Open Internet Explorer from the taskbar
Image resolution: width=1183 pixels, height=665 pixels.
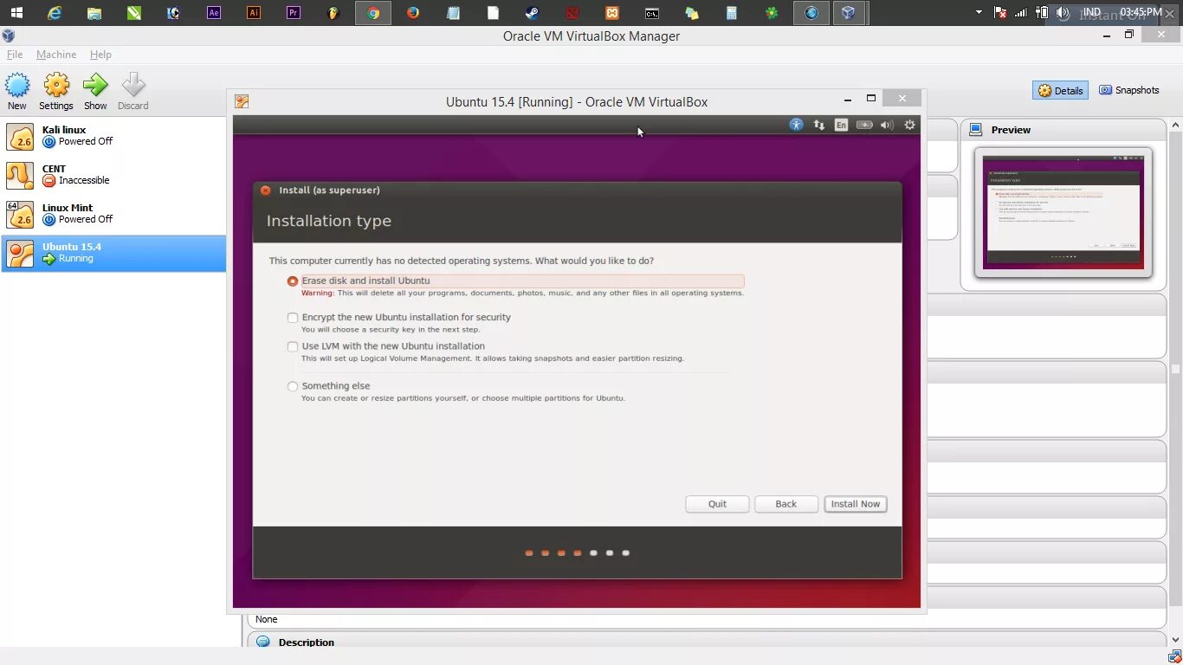(x=55, y=13)
